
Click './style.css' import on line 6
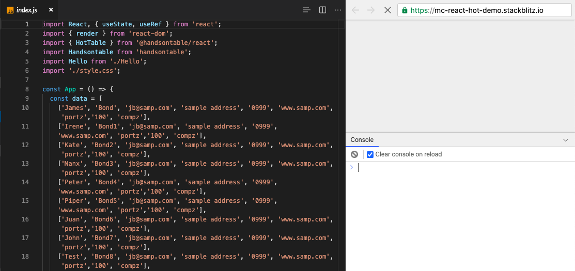point(93,71)
